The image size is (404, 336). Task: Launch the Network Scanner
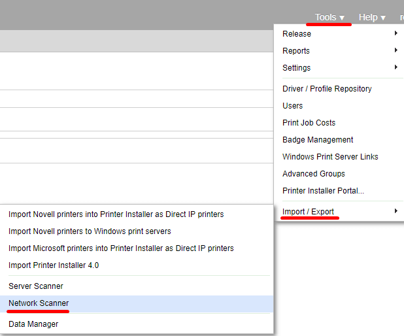tap(39, 303)
